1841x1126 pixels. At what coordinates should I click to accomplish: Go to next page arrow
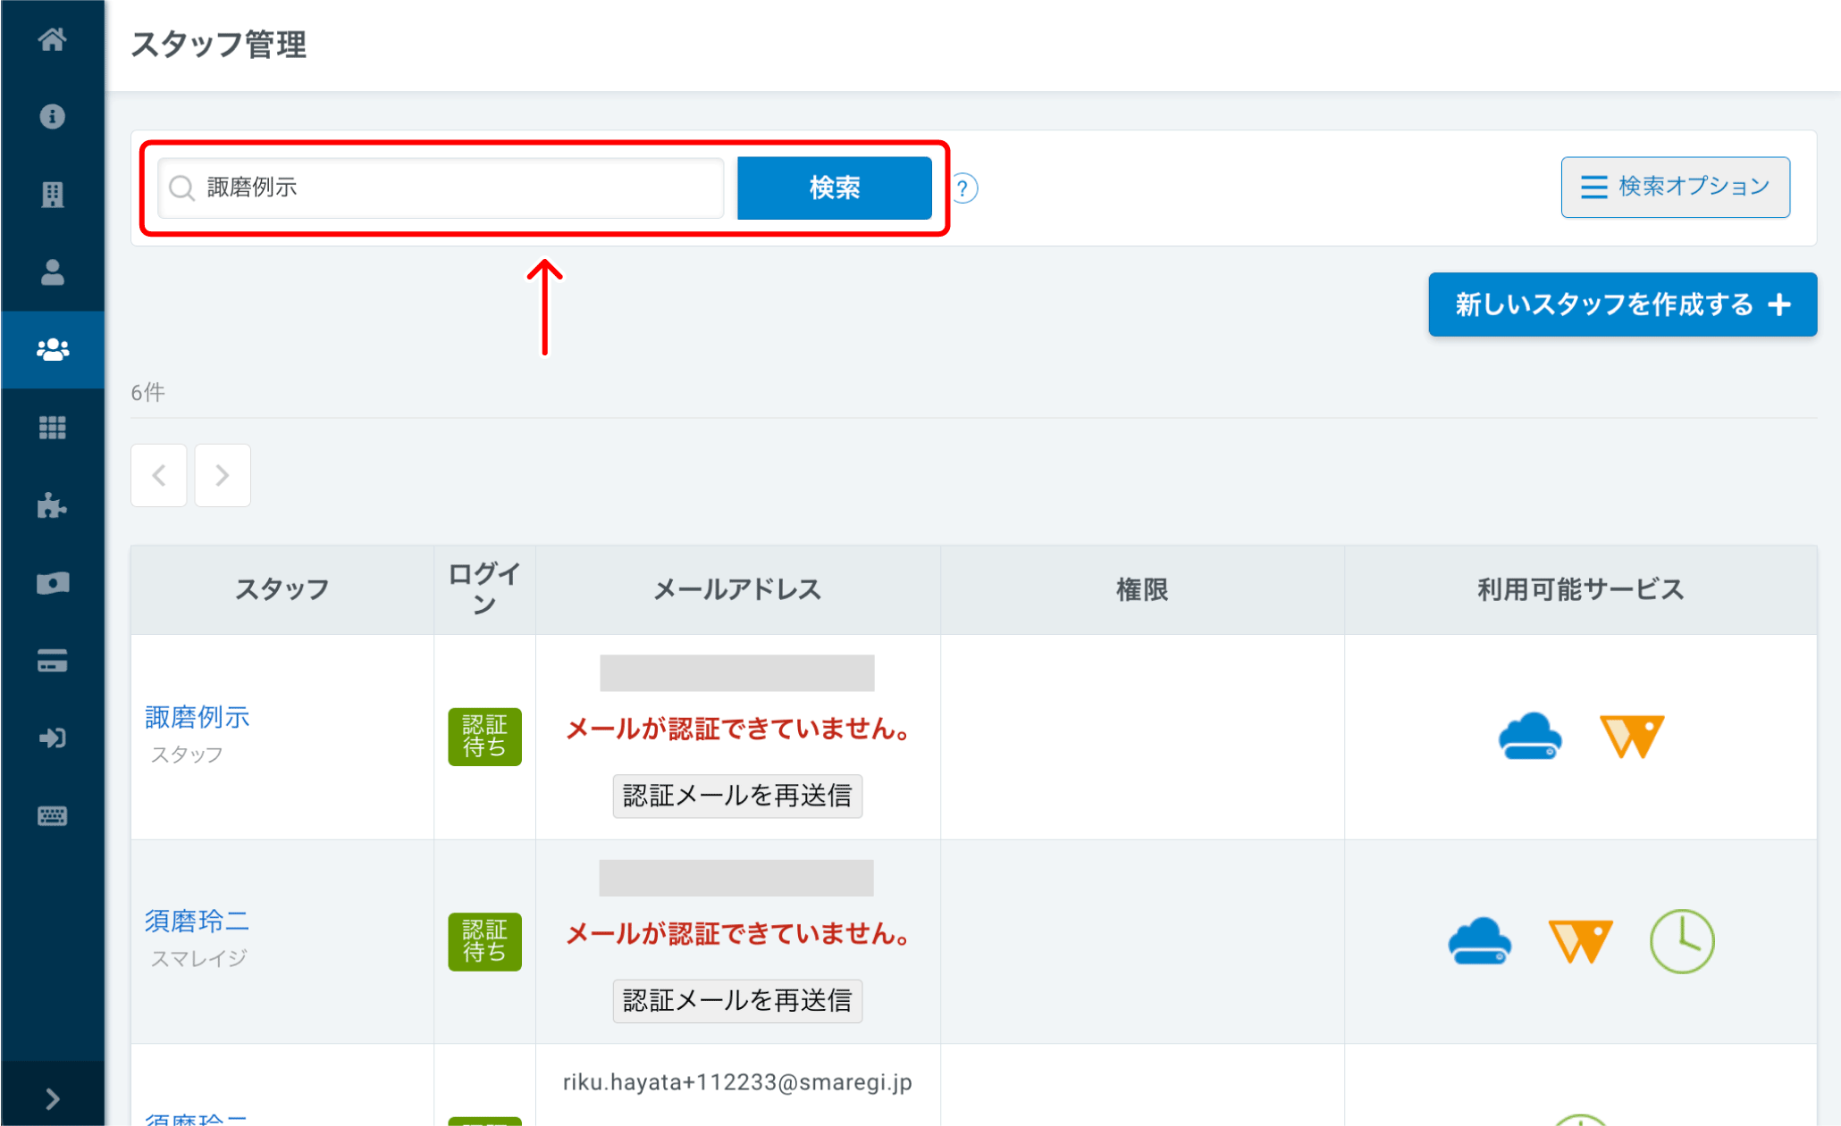[223, 475]
